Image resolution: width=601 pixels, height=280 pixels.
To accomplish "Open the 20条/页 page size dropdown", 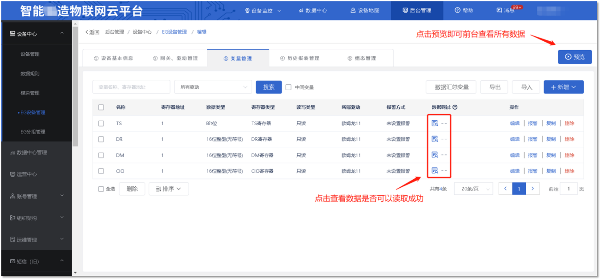I will 474,189.
